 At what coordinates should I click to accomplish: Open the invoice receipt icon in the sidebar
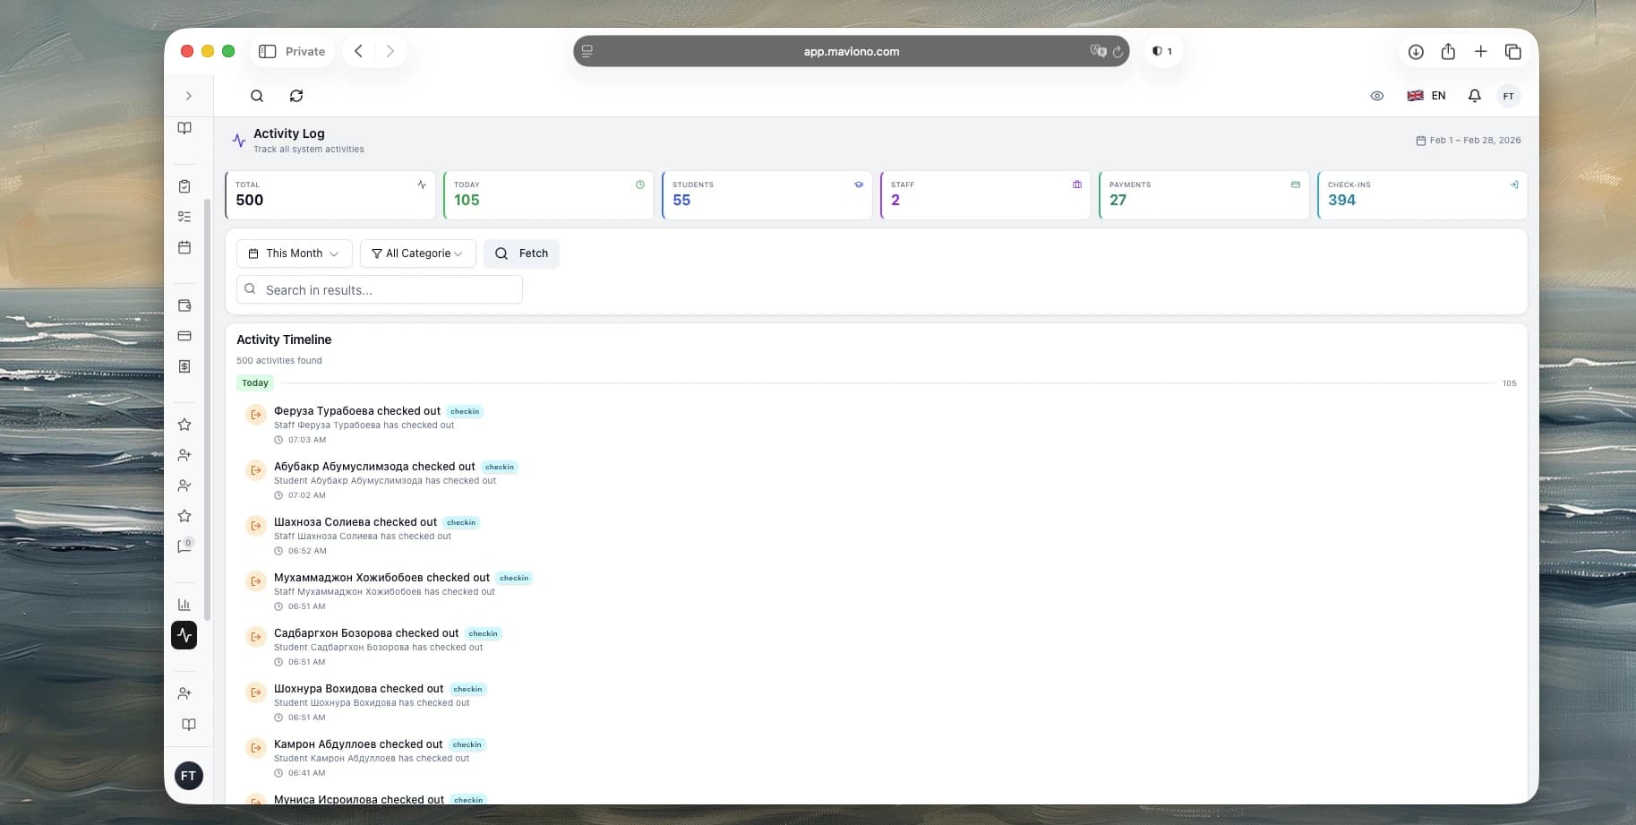[x=184, y=366]
